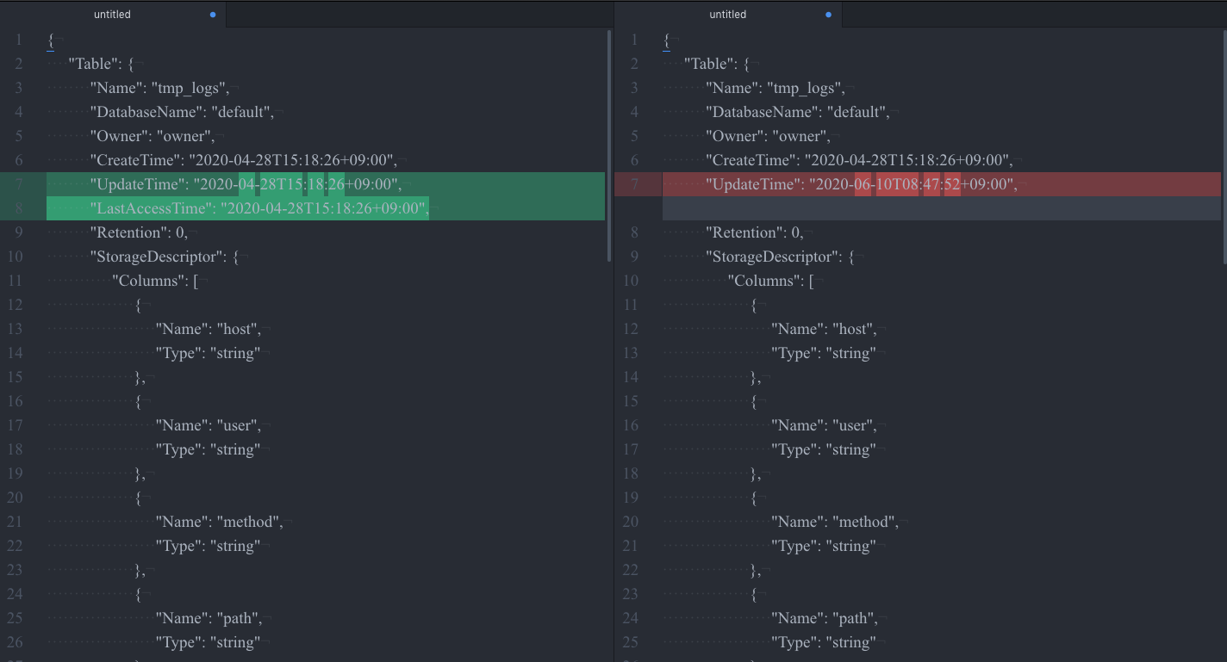This screenshot has height=662, width=1227.
Task: Click the modified dot on the right untitled tab
Action: click(x=829, y=15)
